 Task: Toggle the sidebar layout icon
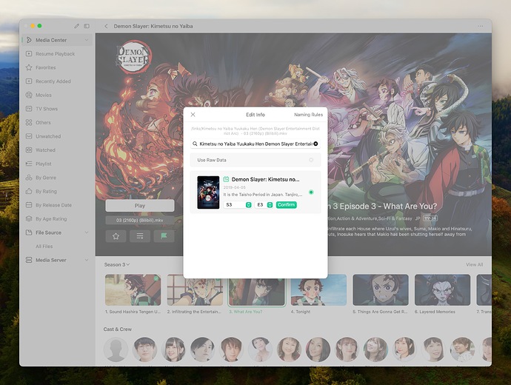[87, 26]
